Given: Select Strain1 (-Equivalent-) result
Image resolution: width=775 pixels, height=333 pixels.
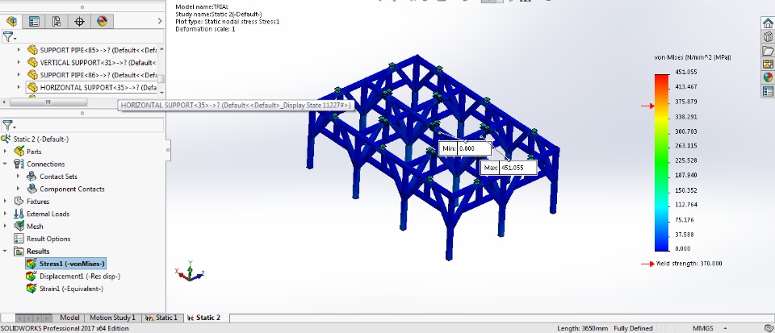Looking at the screenshot, I should (72, 288).
